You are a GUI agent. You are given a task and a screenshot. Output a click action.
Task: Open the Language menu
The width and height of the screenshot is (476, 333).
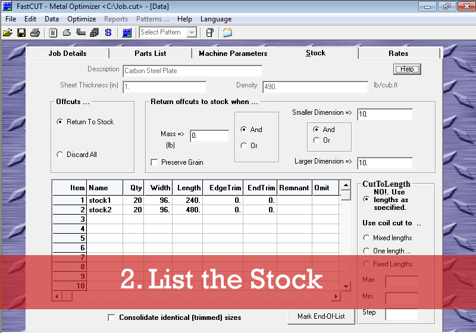216,19
